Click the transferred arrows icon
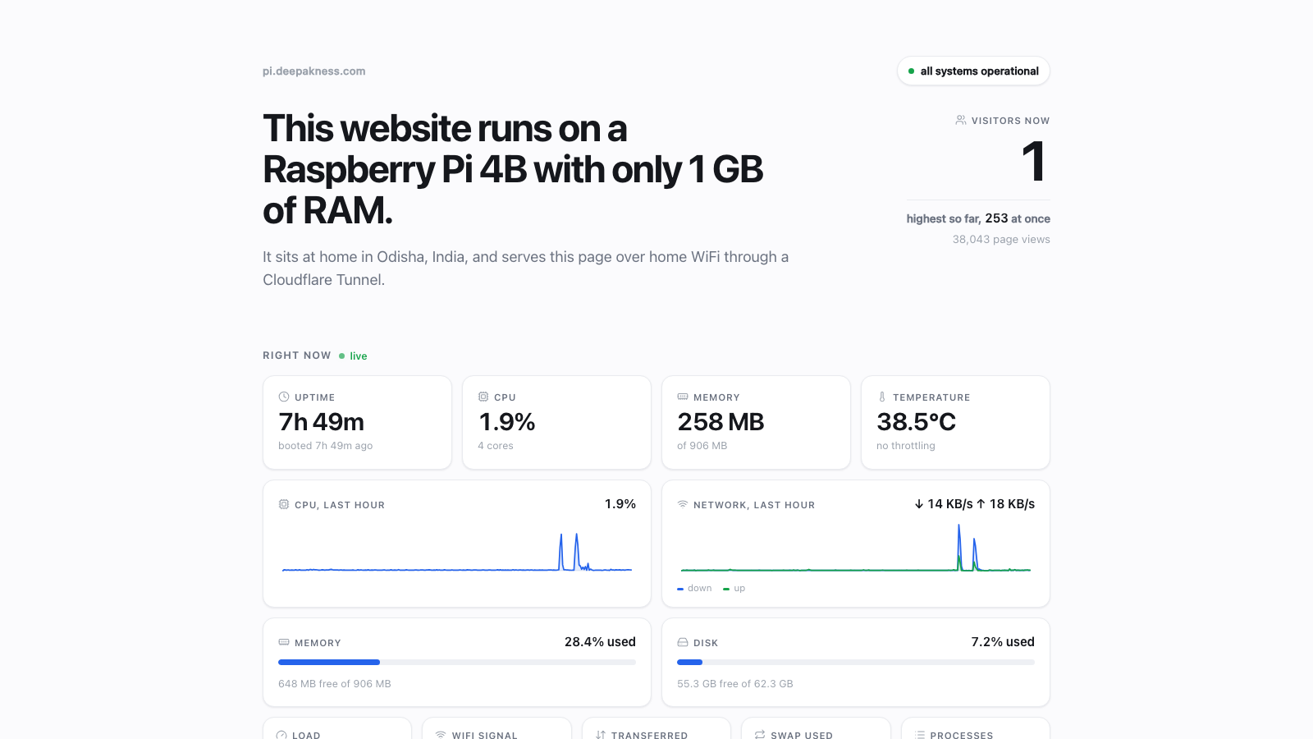 (601, 735)
